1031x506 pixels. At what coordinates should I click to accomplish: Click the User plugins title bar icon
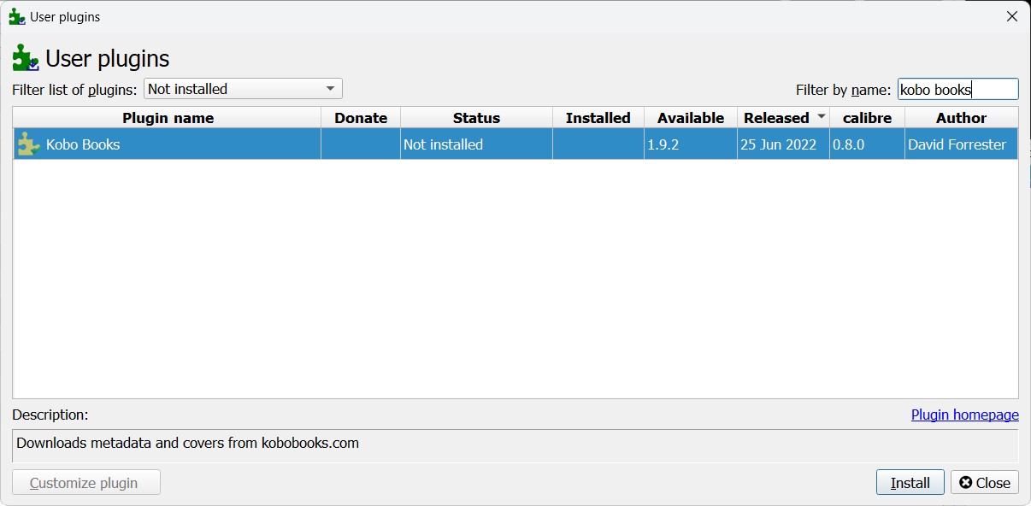point(17,16)
